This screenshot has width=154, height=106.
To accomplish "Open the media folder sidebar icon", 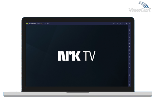I will [x=129, y=57].
